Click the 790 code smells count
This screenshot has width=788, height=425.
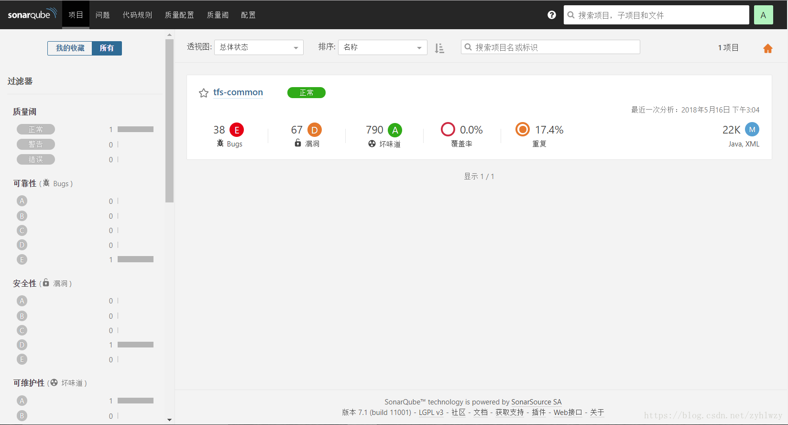tap(374, 130)
